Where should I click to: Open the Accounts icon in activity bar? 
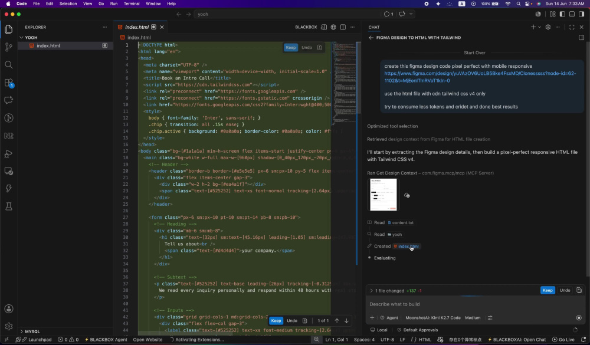(9, 309)
